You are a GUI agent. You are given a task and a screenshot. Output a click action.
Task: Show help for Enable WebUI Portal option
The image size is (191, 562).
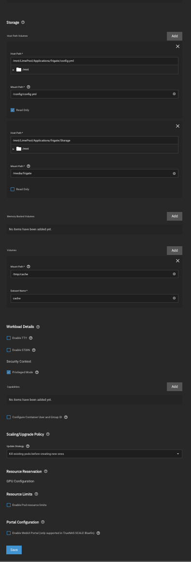pos(98,533)
